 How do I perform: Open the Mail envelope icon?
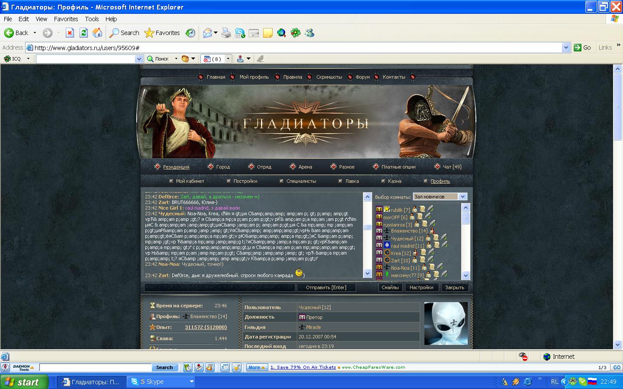coord(208,33)
